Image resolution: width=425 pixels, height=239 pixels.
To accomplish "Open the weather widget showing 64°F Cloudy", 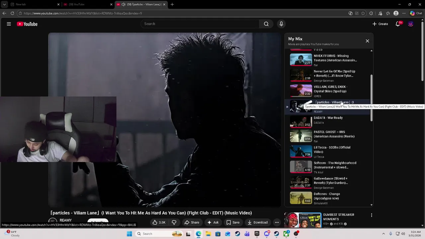I will tap(12, 234).
